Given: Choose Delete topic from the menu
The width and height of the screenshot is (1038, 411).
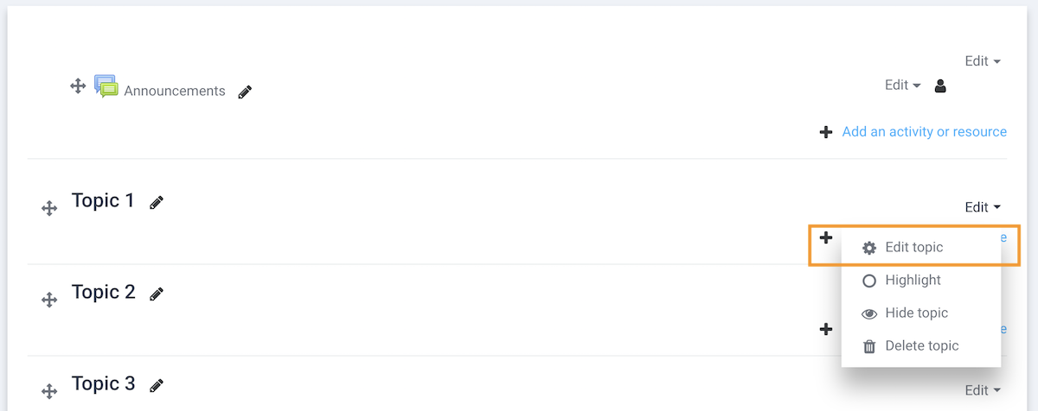Looking at the screenshot, I should click(x=921, y=345).
